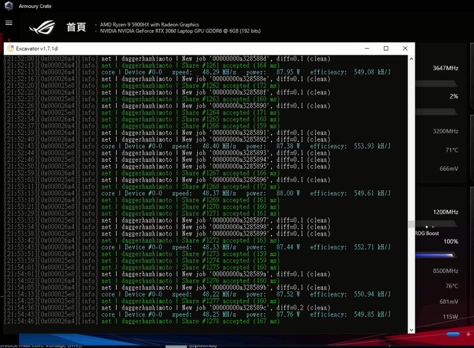Click the power 87.44 W value
474x348 pixels.
pos(288,247)
